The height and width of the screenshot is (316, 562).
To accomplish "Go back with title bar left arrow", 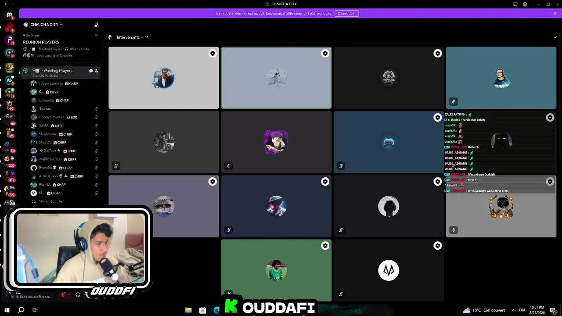I will click(6, 4).
